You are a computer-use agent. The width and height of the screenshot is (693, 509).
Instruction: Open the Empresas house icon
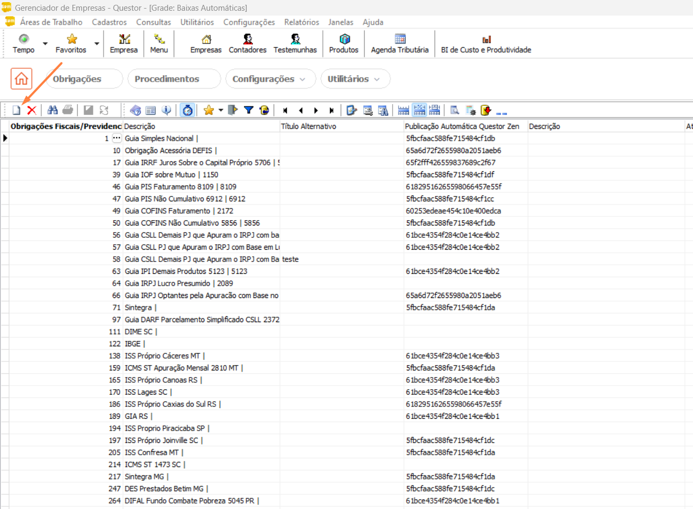[206, 43]
